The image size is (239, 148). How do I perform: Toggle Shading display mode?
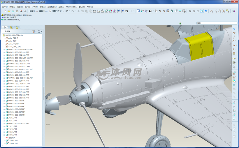click(x=202, y=11)
